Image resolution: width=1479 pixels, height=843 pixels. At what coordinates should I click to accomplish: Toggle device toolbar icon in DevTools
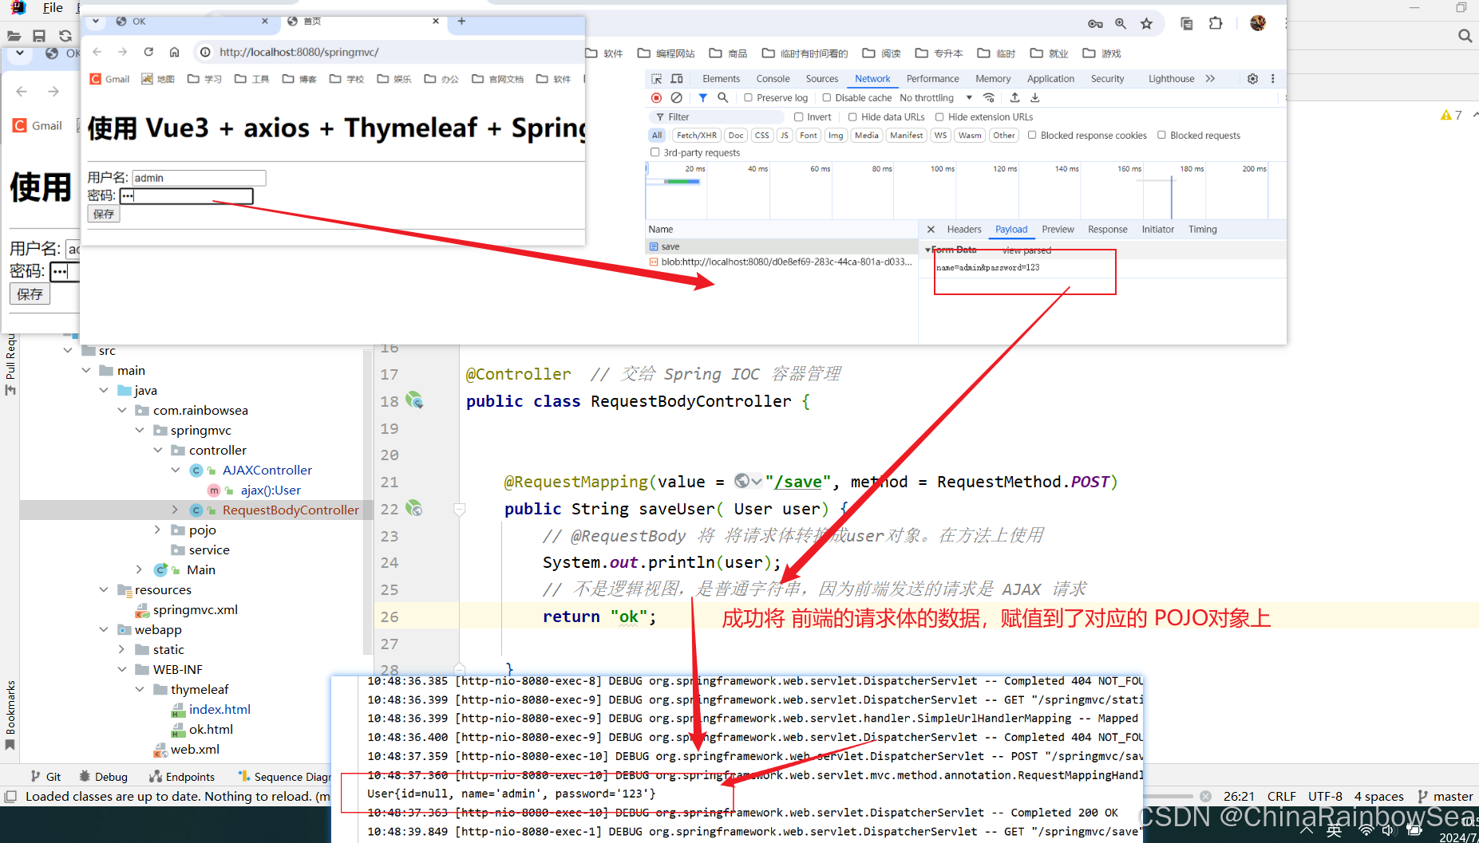pyautogui.click(x=677, y=78)
